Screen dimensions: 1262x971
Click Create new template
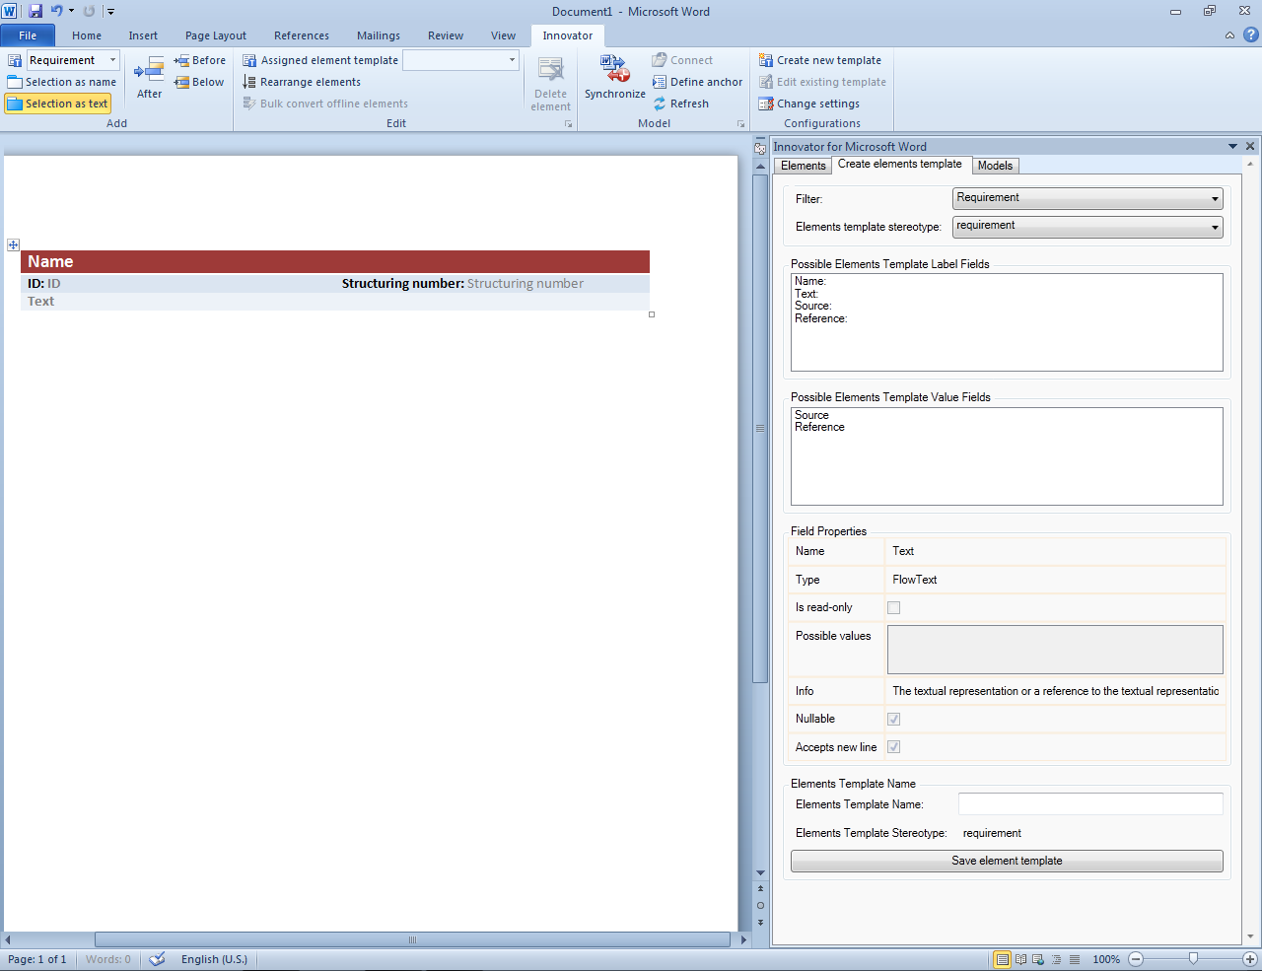[820, 60]
